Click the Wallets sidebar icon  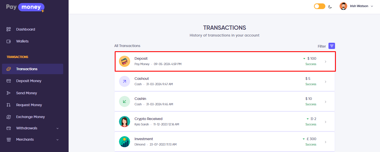pos(9,41)
